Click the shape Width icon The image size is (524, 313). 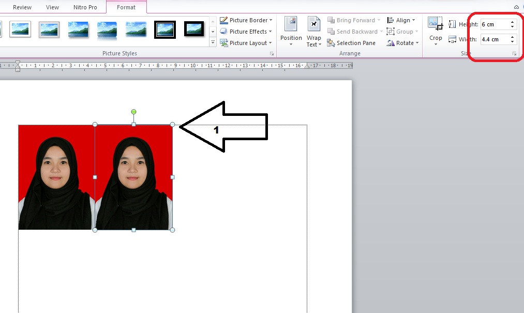452,39
